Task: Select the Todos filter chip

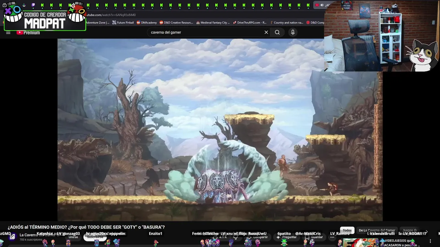Action: [x=347, y=231]
